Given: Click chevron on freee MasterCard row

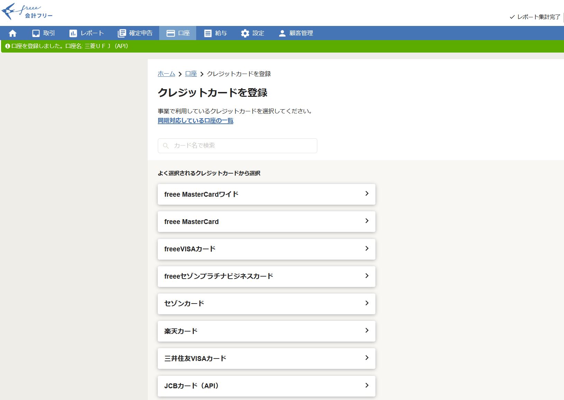Looking at the screenshot, I should click(x=367, y=221).
